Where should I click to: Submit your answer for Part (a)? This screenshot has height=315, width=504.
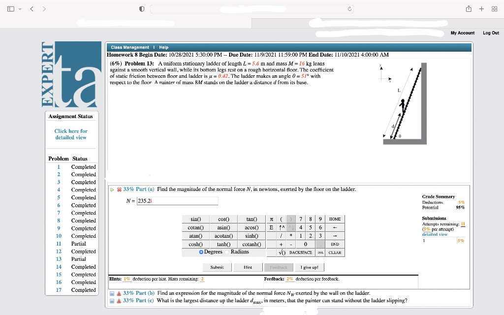click(x=217, y=267)
